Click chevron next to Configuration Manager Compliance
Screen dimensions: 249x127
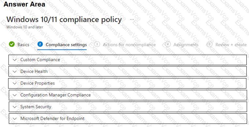[x=15, y=95]
